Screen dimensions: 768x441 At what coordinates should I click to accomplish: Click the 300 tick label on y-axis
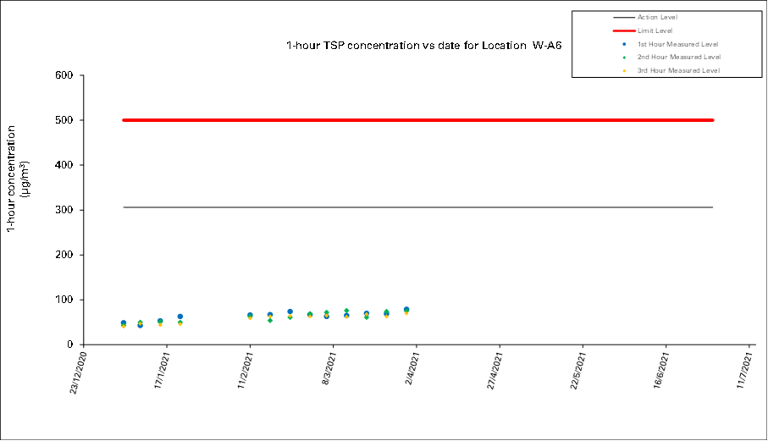64,210
